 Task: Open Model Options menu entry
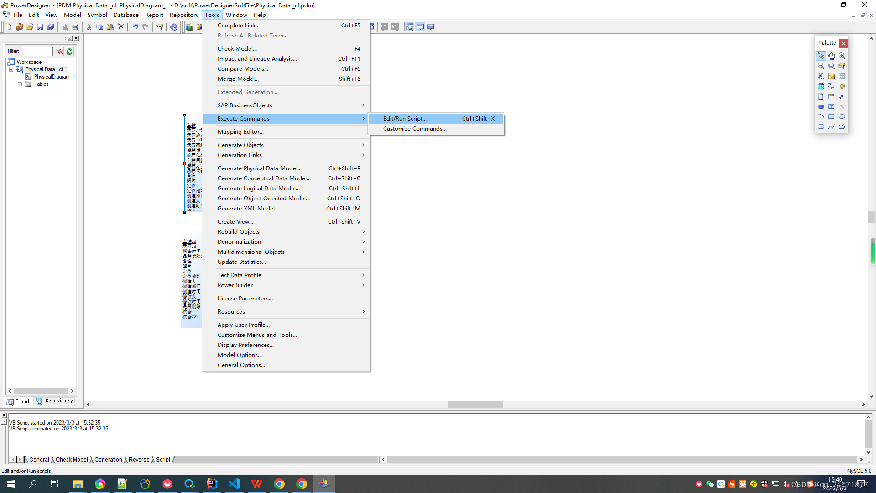286,355
